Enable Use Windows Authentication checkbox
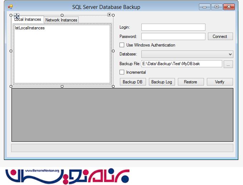Screen dimensions: 243x185 click(122, 45)
